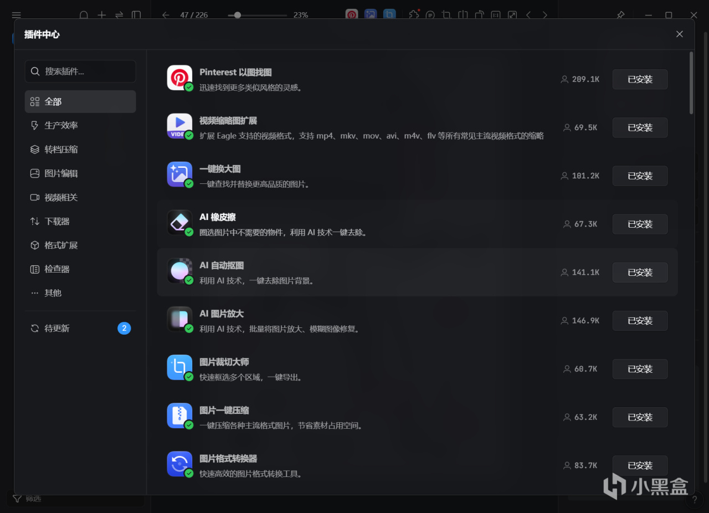This screenshot has height=513, width=709.
Task: Click the 23% zoom value in the viewer toolbar
Action: tap(301, 15)
